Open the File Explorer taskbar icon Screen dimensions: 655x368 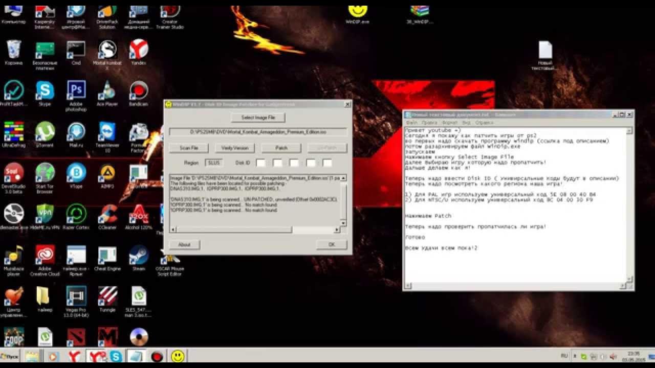point(32,356)
